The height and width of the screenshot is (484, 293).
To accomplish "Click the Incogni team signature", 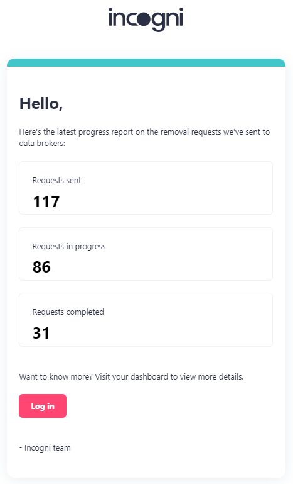I will click(45, 448).
